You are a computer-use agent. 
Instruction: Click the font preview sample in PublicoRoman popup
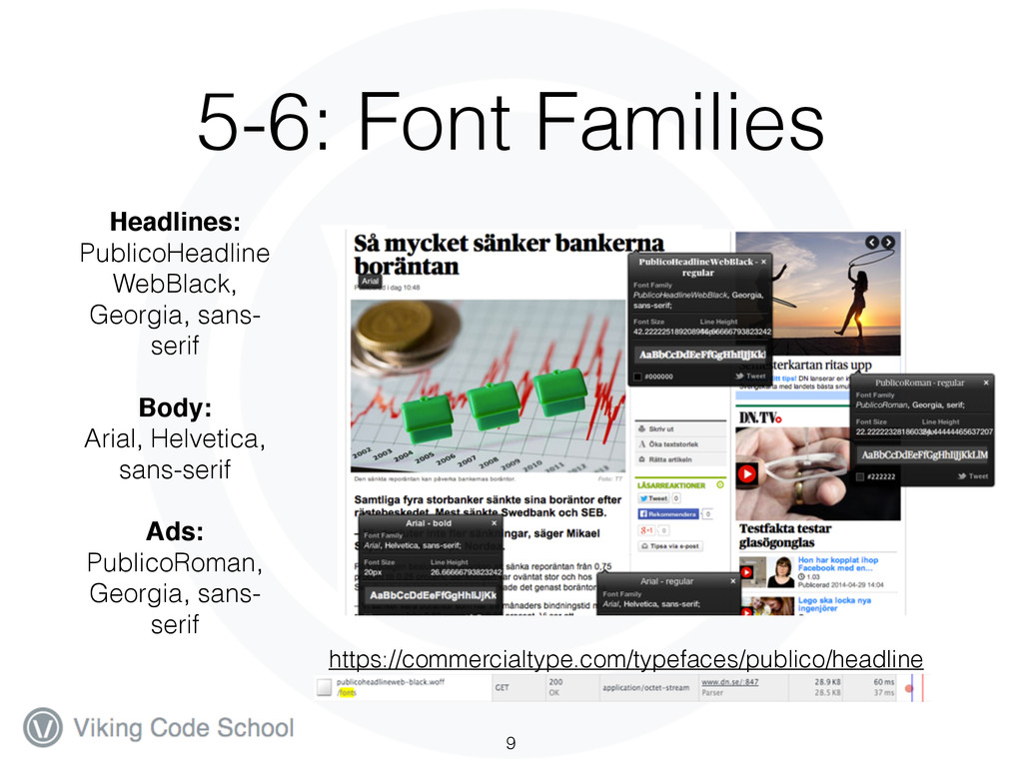tap(924, 454)
